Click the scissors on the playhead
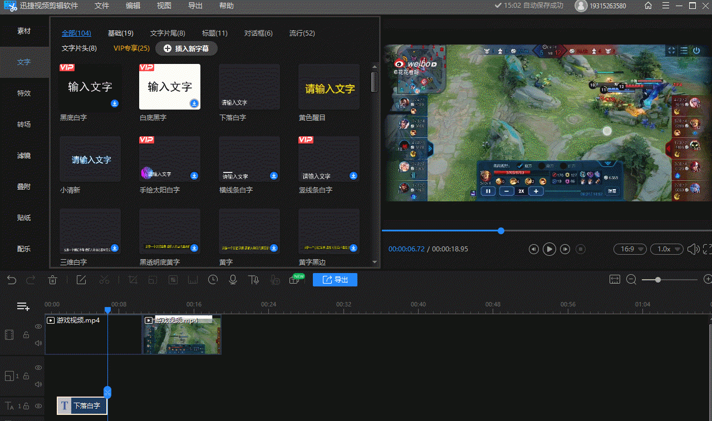This screenshot has height=421, width=712. (x=107, y=393)
